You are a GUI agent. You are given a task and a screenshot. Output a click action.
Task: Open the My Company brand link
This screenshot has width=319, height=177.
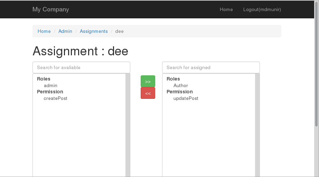click(x=50, y=9)
